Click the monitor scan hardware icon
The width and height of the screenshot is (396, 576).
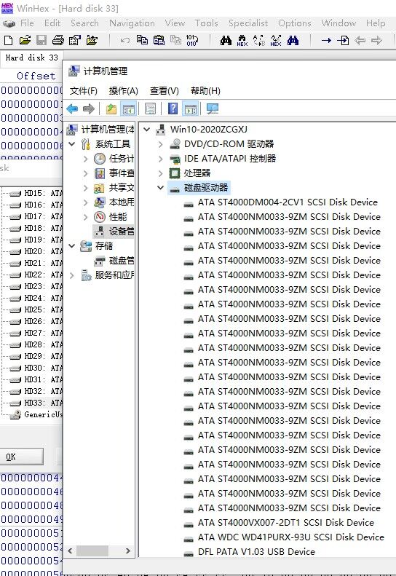click(213, 109)
